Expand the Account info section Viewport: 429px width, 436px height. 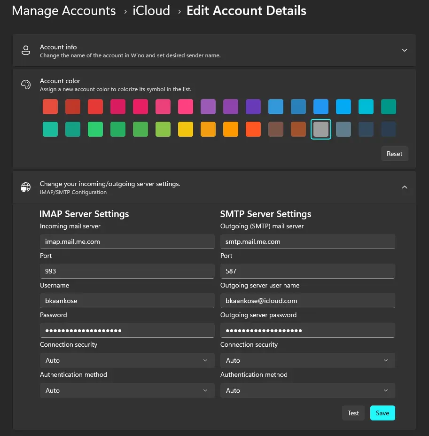point(404,50)
